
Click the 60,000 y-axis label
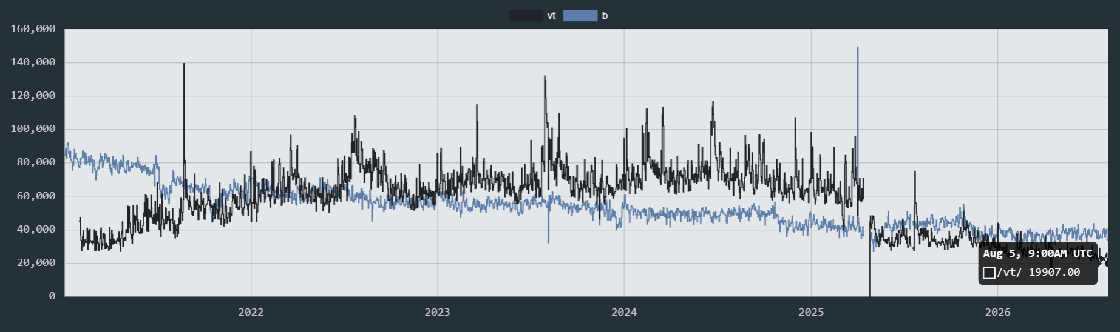click(36, 196)
